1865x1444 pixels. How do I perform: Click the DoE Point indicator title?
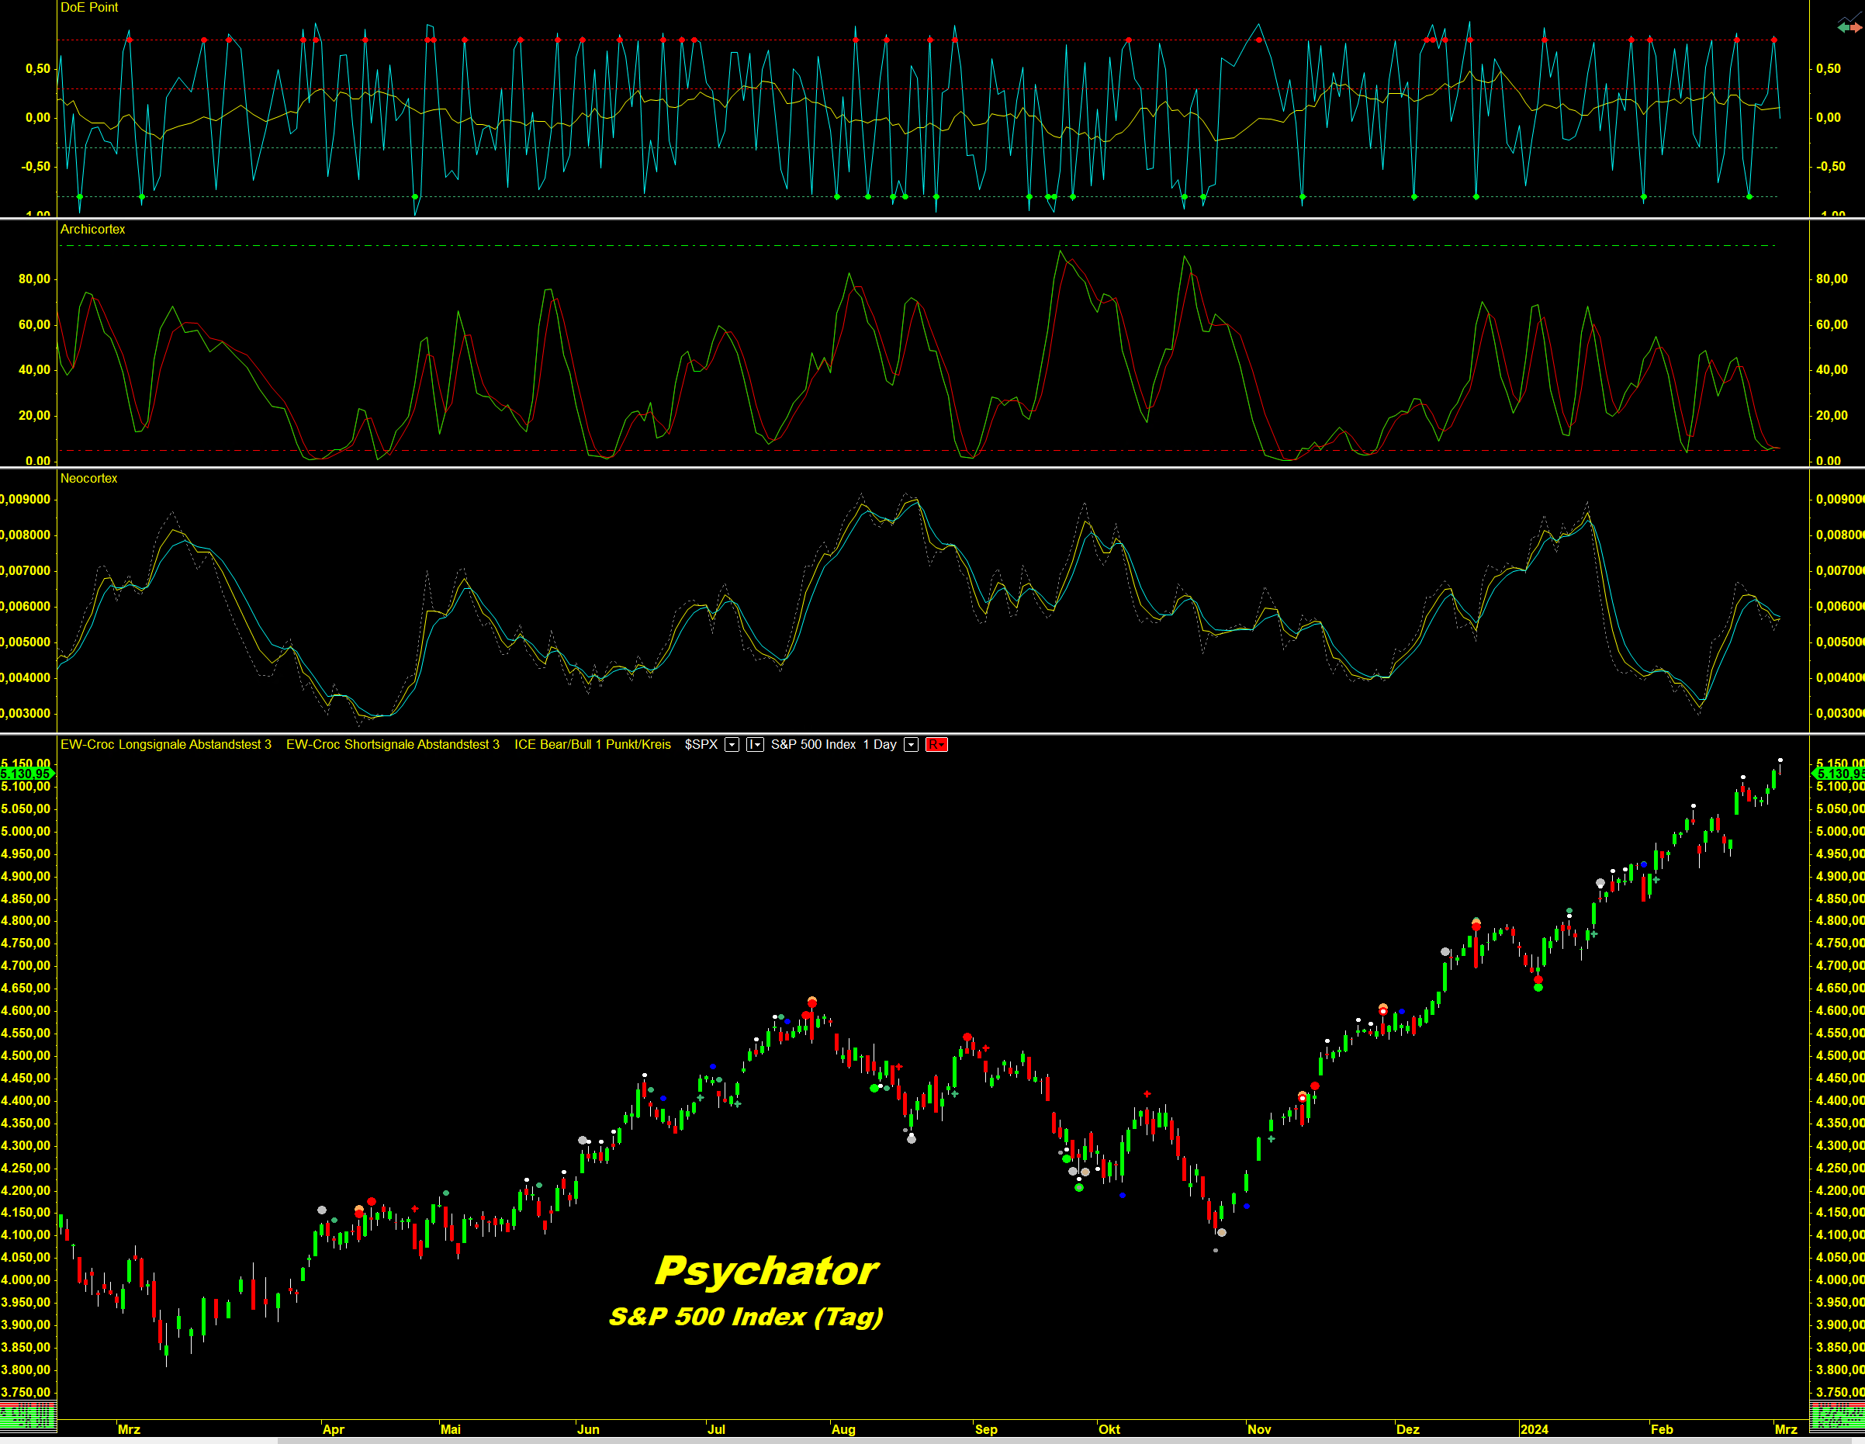click(88, 8)
